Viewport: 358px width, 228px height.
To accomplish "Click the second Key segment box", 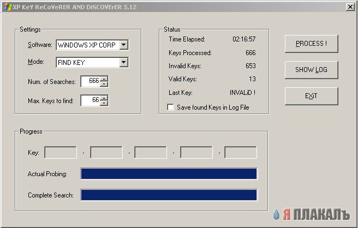I will pyautogui.click(x=106, y=153).
